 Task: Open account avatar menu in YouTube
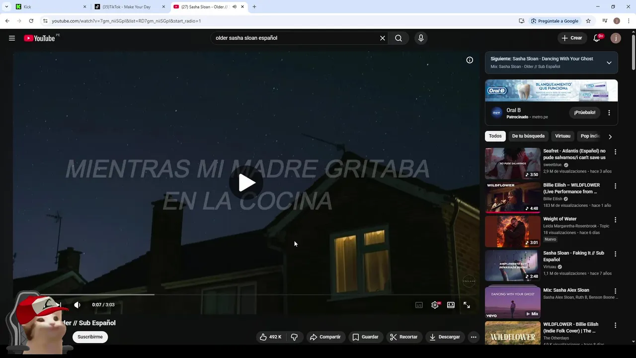[616, 38]
